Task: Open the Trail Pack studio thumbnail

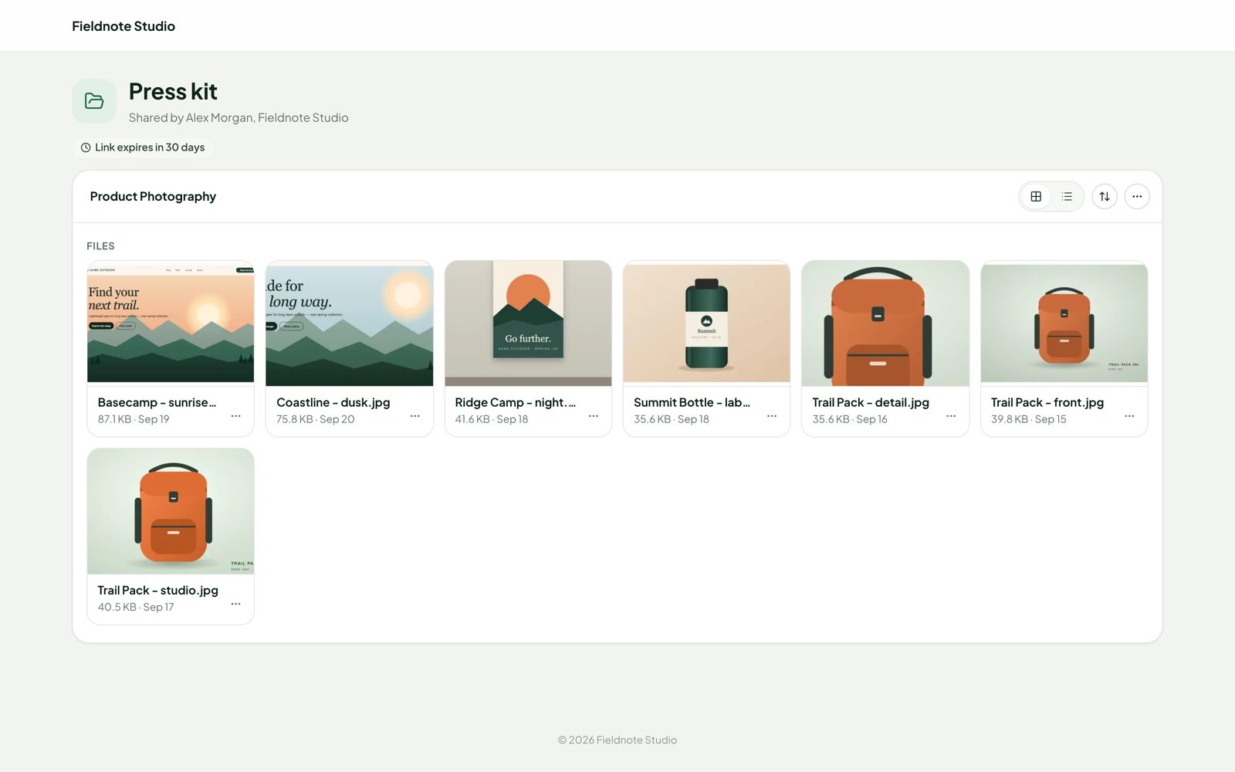Action: (x=171, y=511)
